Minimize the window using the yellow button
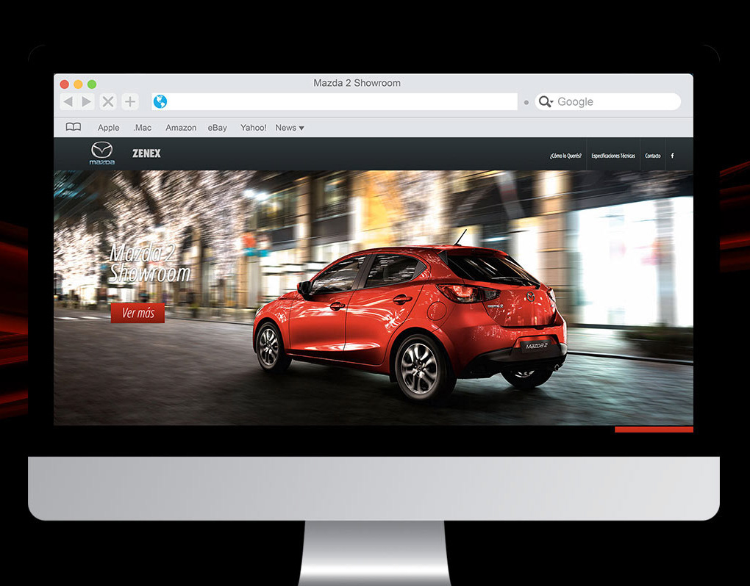The image size is (750, 586). [x=78, y=84]
